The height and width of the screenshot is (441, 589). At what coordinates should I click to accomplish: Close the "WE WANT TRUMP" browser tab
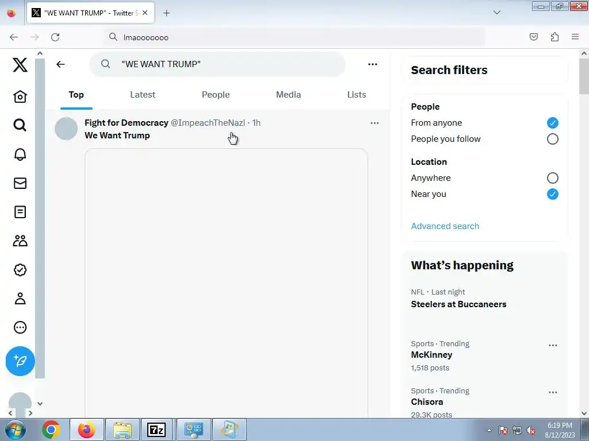[145, 13]
